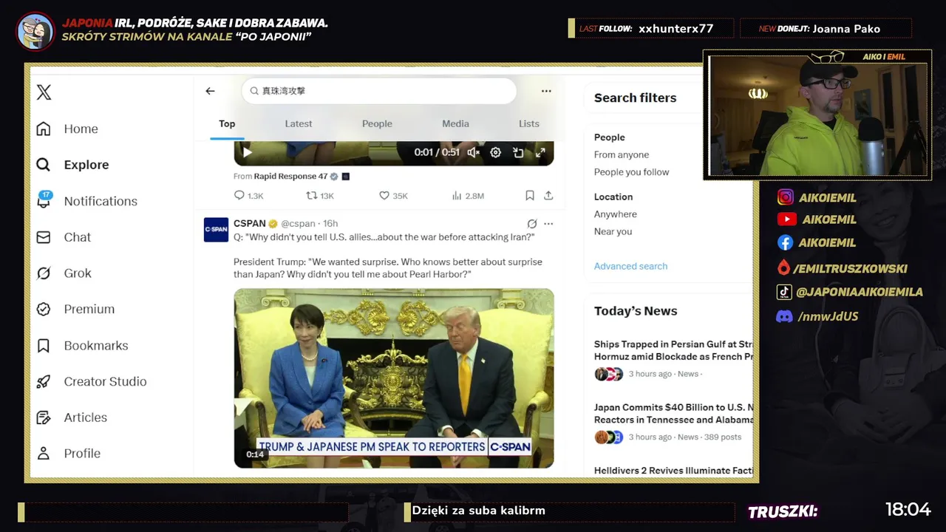Click AIKOIEMIL Facebook overlay icon

click(x=786, y=242)
